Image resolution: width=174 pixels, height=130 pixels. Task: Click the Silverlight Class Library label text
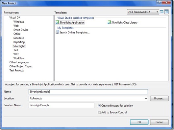124,23
